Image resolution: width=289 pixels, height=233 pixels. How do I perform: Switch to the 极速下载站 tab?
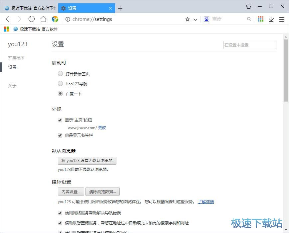point(30,8)
